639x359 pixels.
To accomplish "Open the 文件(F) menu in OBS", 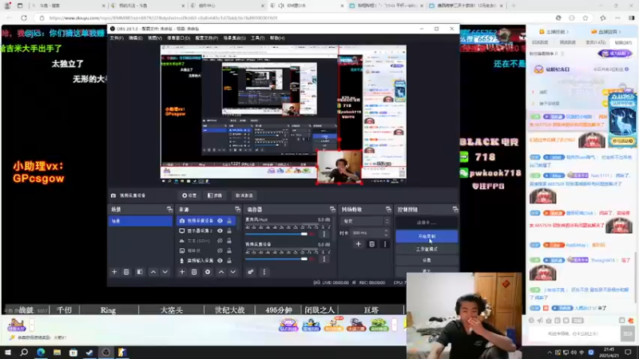I will pyautogui.click(x=117, y=38).
